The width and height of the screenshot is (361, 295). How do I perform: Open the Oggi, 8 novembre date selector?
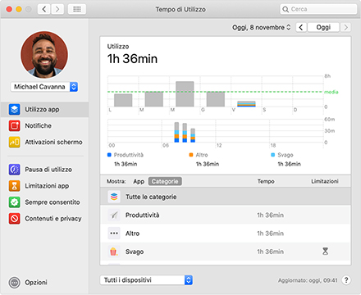tap(261, 27)
